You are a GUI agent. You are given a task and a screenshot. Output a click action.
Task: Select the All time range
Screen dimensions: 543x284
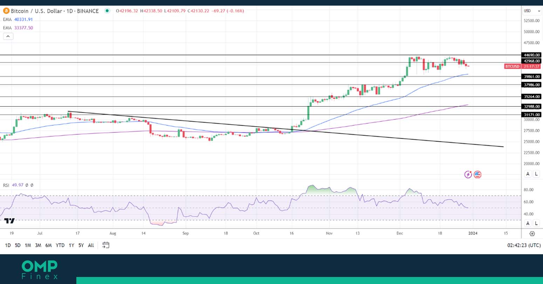(x=91, y=245)
